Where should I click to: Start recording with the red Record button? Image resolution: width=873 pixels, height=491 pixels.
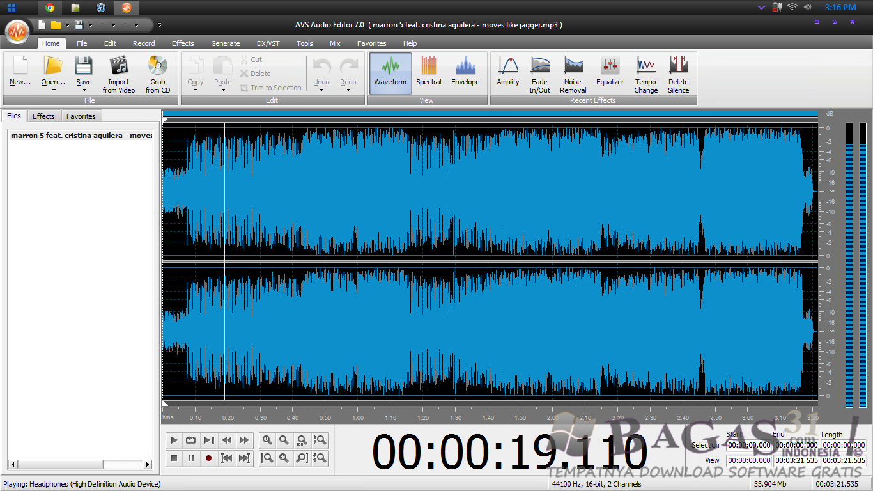(208, 458)
